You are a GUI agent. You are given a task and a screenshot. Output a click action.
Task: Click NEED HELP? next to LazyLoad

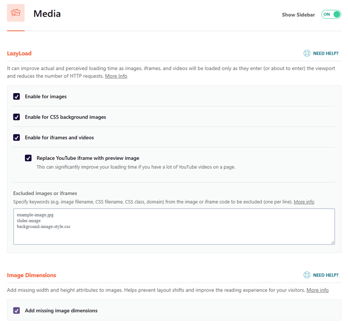(325, 54)
